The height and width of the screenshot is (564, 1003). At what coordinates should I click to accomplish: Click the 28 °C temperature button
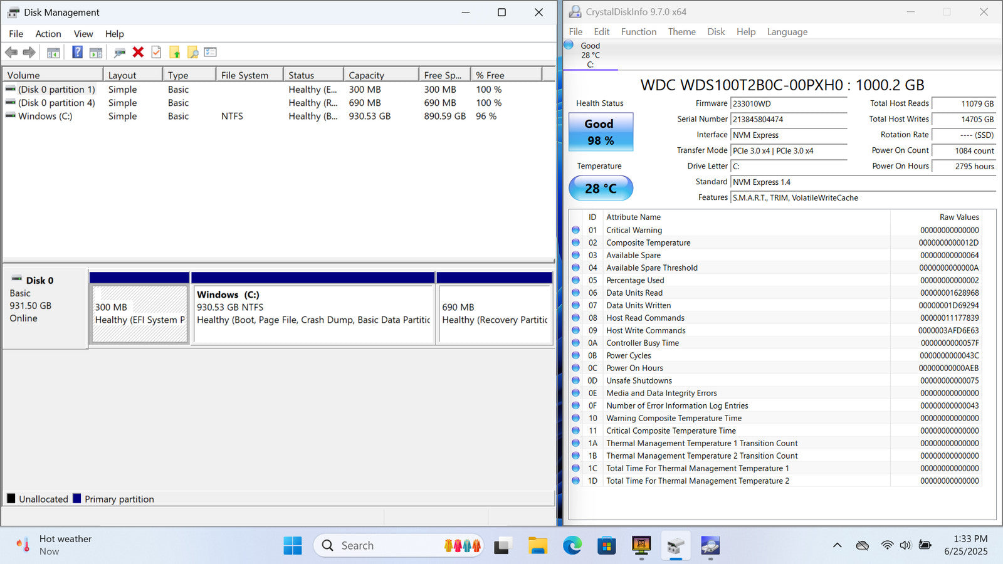pos(601,188)
